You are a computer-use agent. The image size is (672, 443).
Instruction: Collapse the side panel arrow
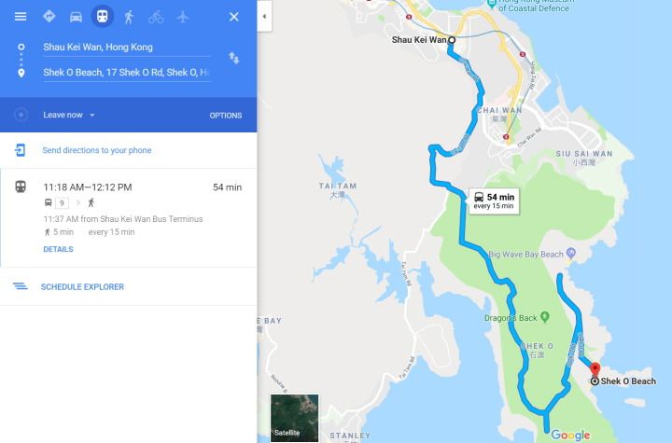coord(264,16)
